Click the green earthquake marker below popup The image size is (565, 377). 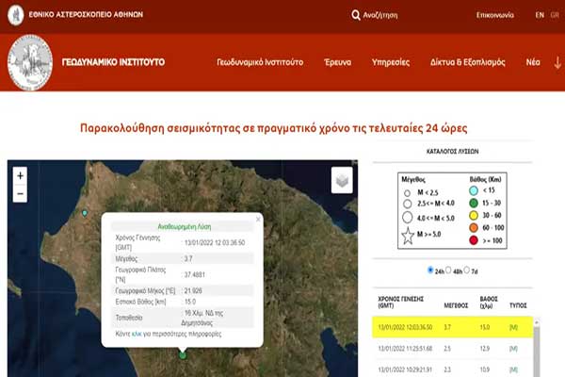click(183, 355)
